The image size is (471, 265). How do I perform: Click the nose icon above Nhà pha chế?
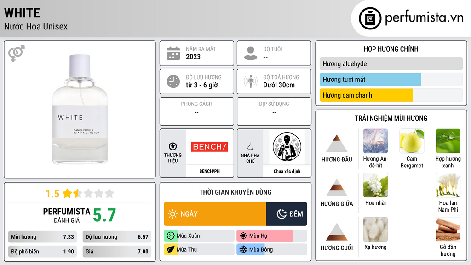click(x=250, y=146)
